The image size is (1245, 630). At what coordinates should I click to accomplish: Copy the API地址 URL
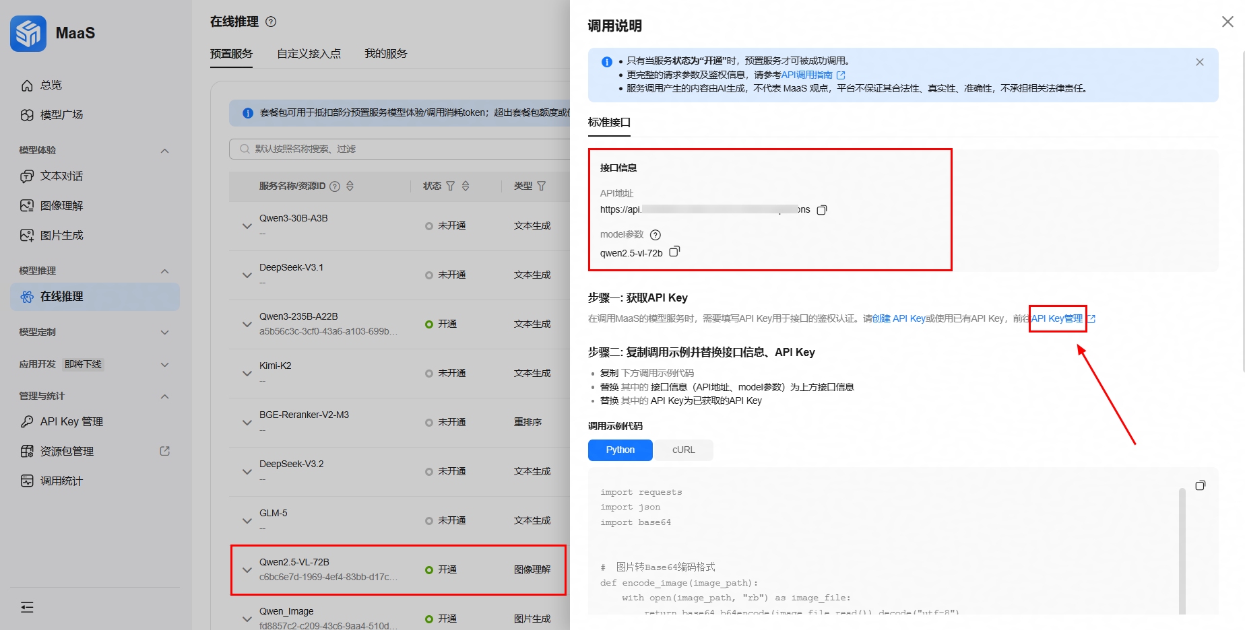click(822, 210)
